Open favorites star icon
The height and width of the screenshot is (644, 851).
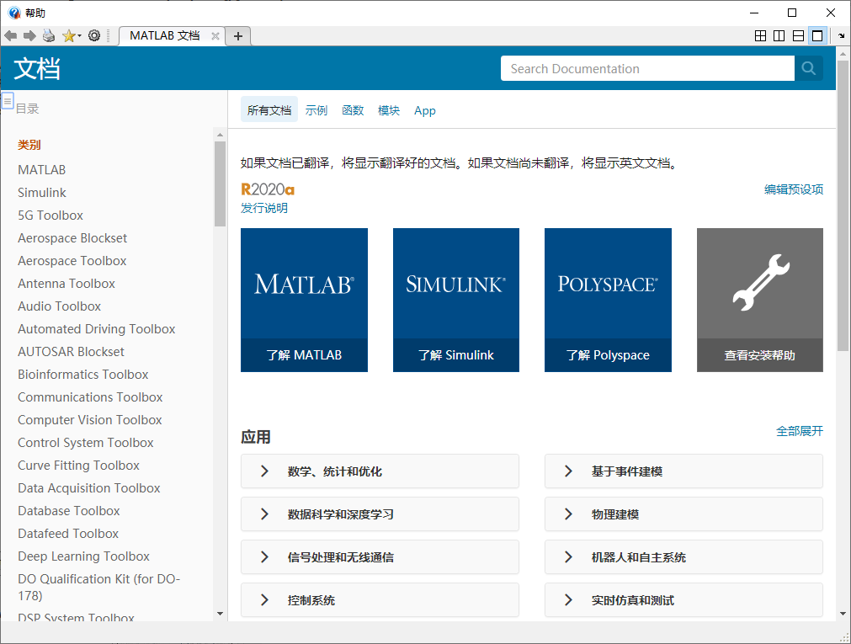(69, 36)
